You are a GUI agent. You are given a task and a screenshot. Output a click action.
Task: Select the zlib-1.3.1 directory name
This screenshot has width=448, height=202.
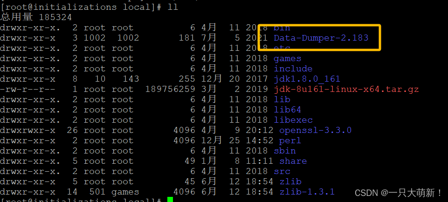[307, 192]
